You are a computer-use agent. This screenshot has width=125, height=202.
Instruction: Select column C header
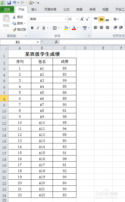(x=64, y=48)
